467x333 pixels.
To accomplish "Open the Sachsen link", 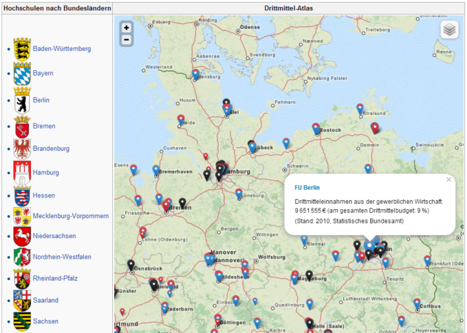I will (x=45, y=321).
